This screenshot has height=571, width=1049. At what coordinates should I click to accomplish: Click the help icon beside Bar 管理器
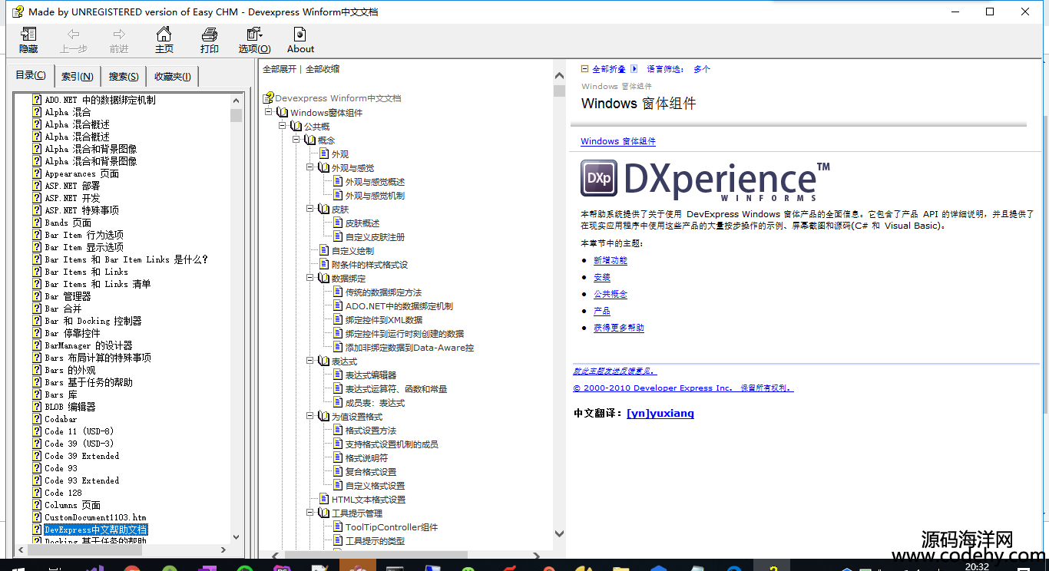(37, 296)
